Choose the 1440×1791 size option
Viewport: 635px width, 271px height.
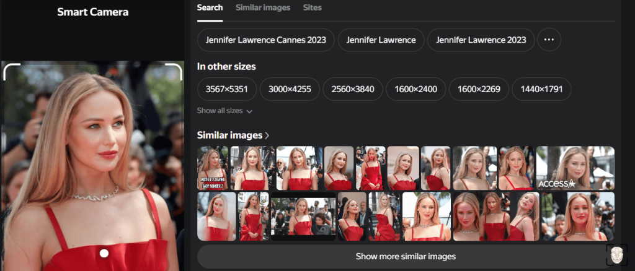(541, 89)
